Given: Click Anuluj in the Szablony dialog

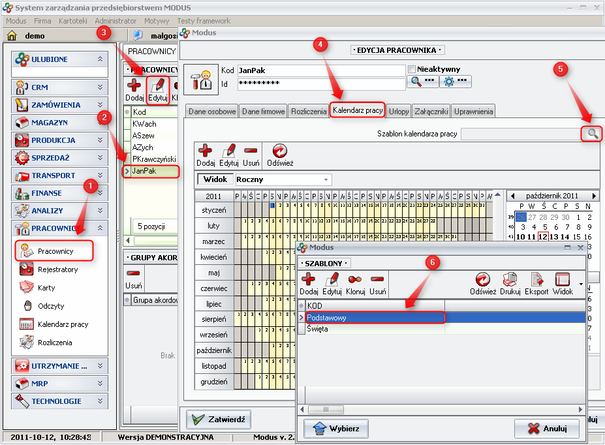Looking at the screenshot, I should pos(546,429).
